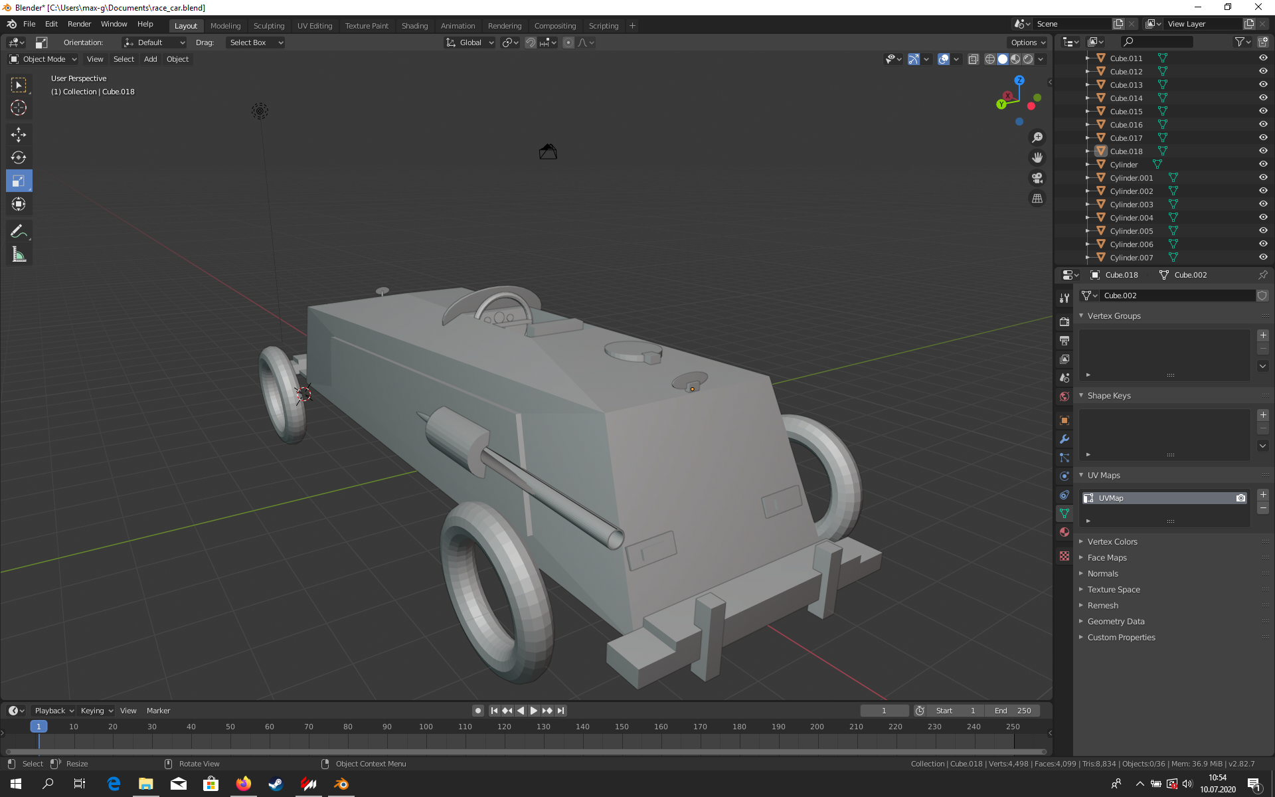Open the Object Data properties tab
Image resolution: width=1275 pixels, height=797 pixels.
[1064, 513]
